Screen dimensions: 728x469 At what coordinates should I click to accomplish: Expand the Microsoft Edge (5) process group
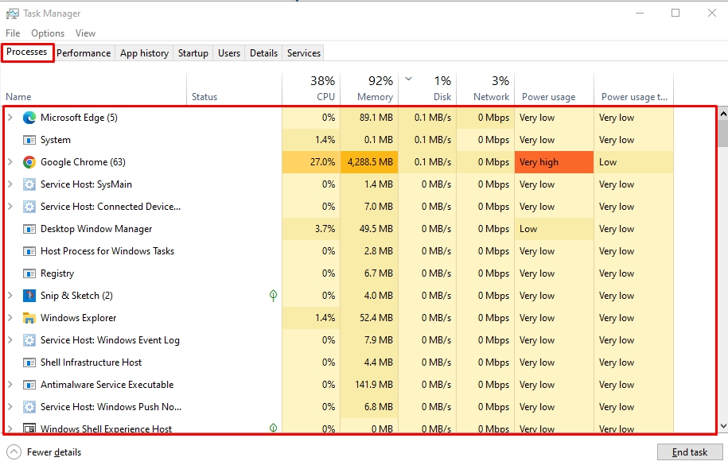[x=10, y=118]
